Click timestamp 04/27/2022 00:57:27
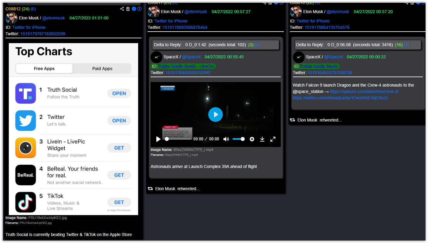The image size is (428, 243). 231,12
